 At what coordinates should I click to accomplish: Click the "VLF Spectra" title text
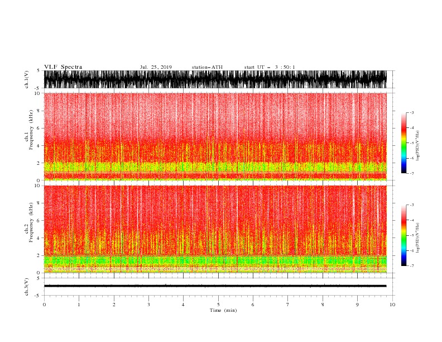(x=63, y=67)
